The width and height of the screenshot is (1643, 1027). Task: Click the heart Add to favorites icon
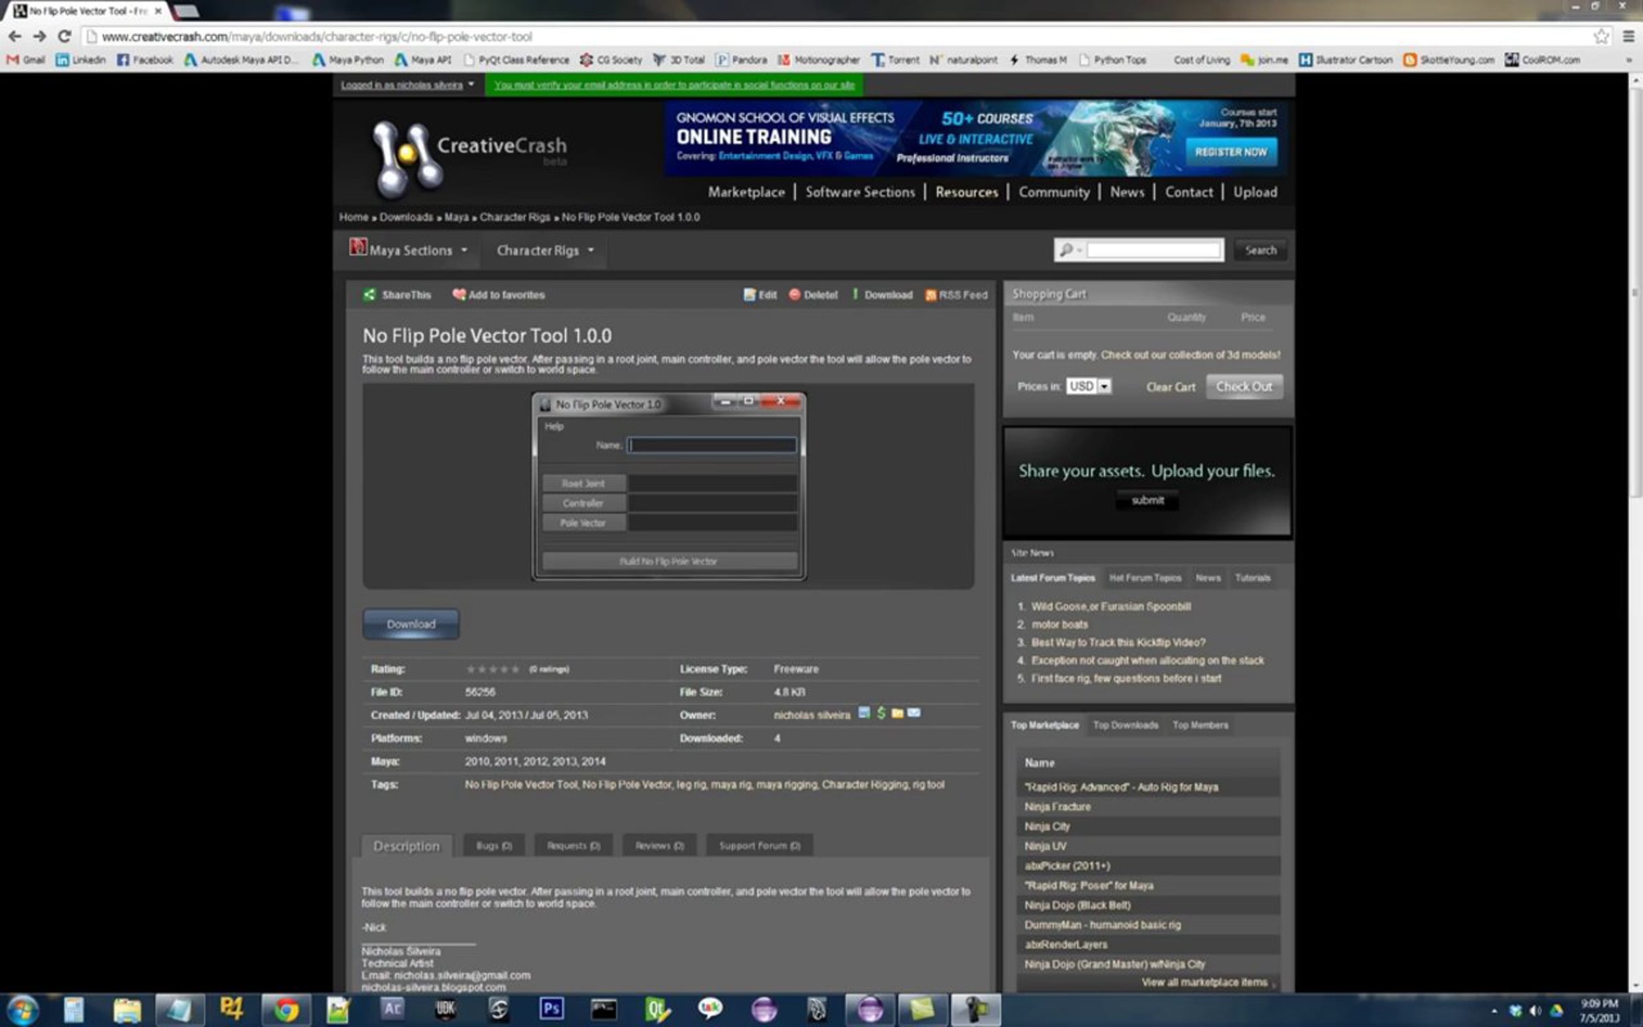(x=459, y=294)
